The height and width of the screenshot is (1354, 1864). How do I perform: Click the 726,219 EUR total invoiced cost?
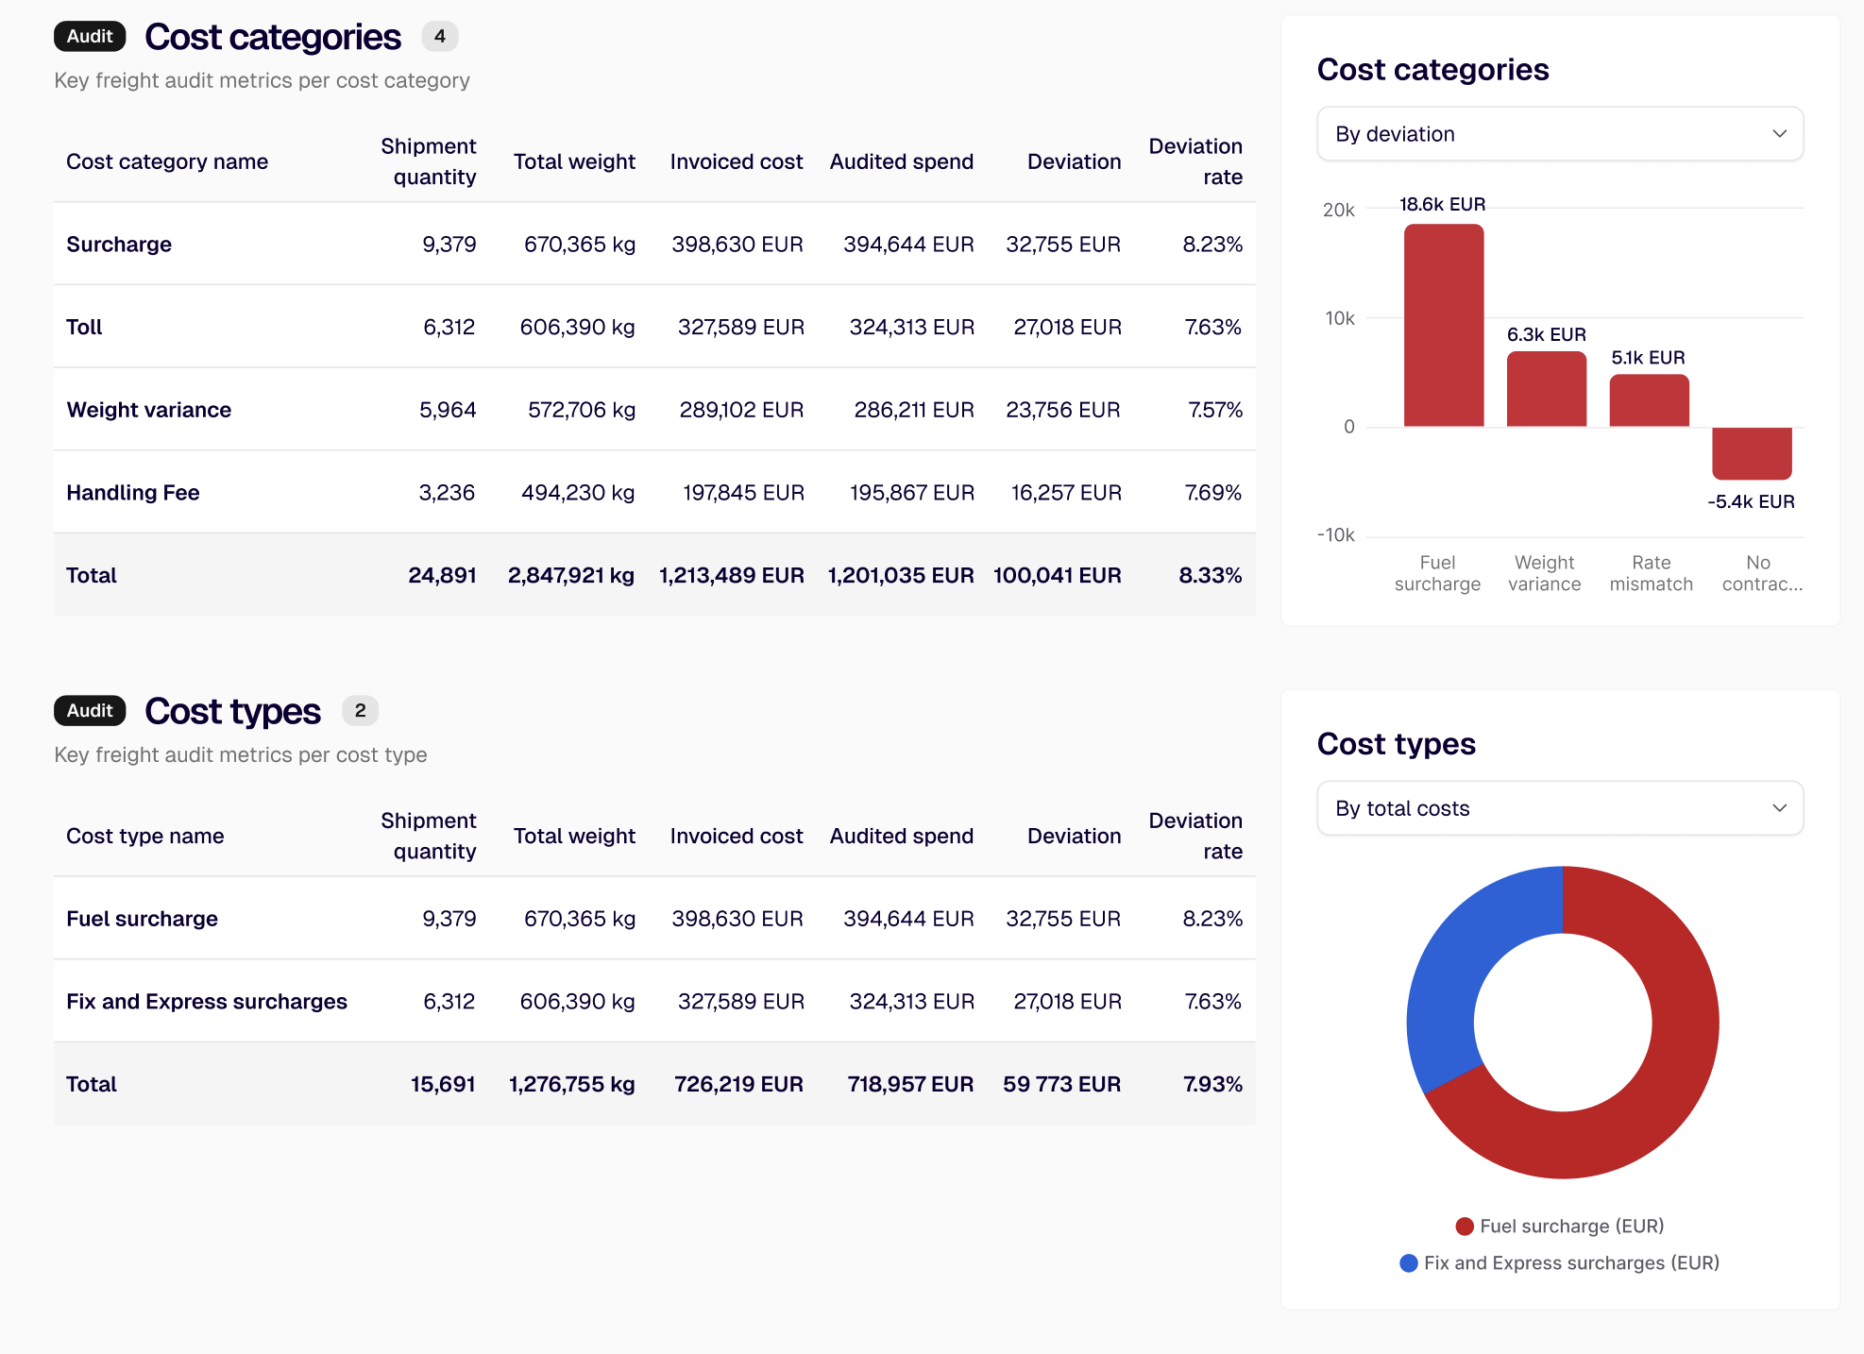(739, 1085)
